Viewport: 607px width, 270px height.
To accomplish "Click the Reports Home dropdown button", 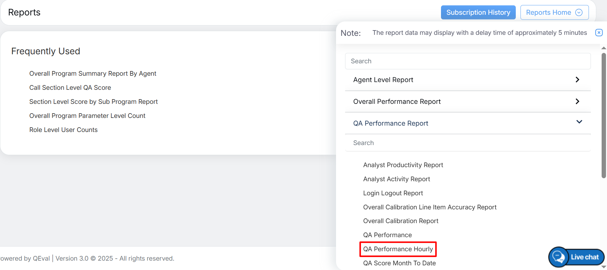I will pyautogui.click(x=554, y=12).
